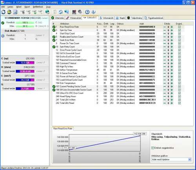Screen dimensions: 196x170
Task: Click the first disk test toolbar icon
Action: tap(23, 12)
